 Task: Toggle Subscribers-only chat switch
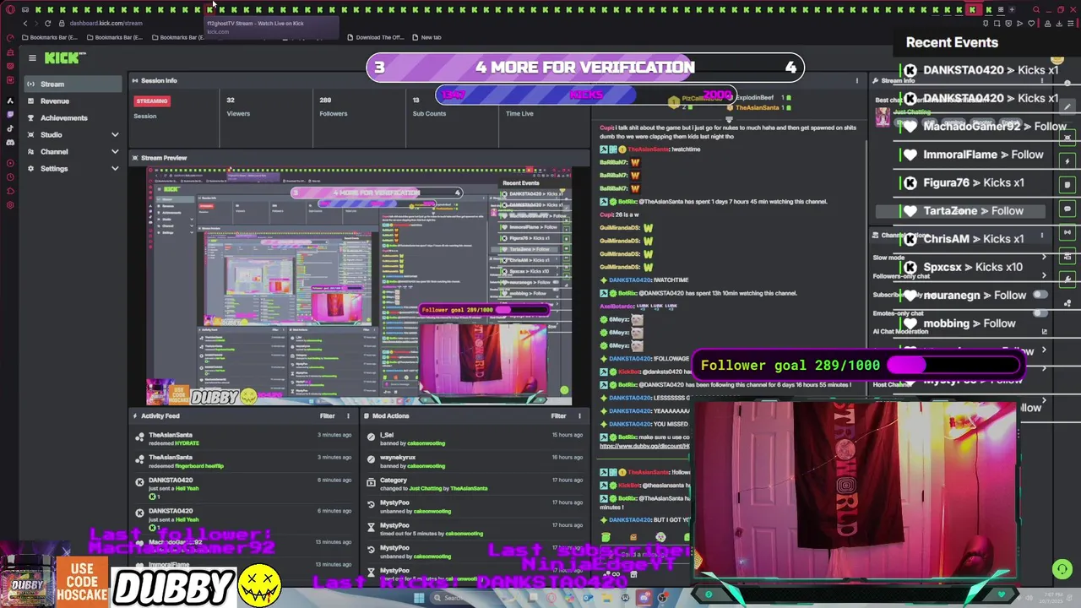pyautogui.click(x=1040, y=295)
